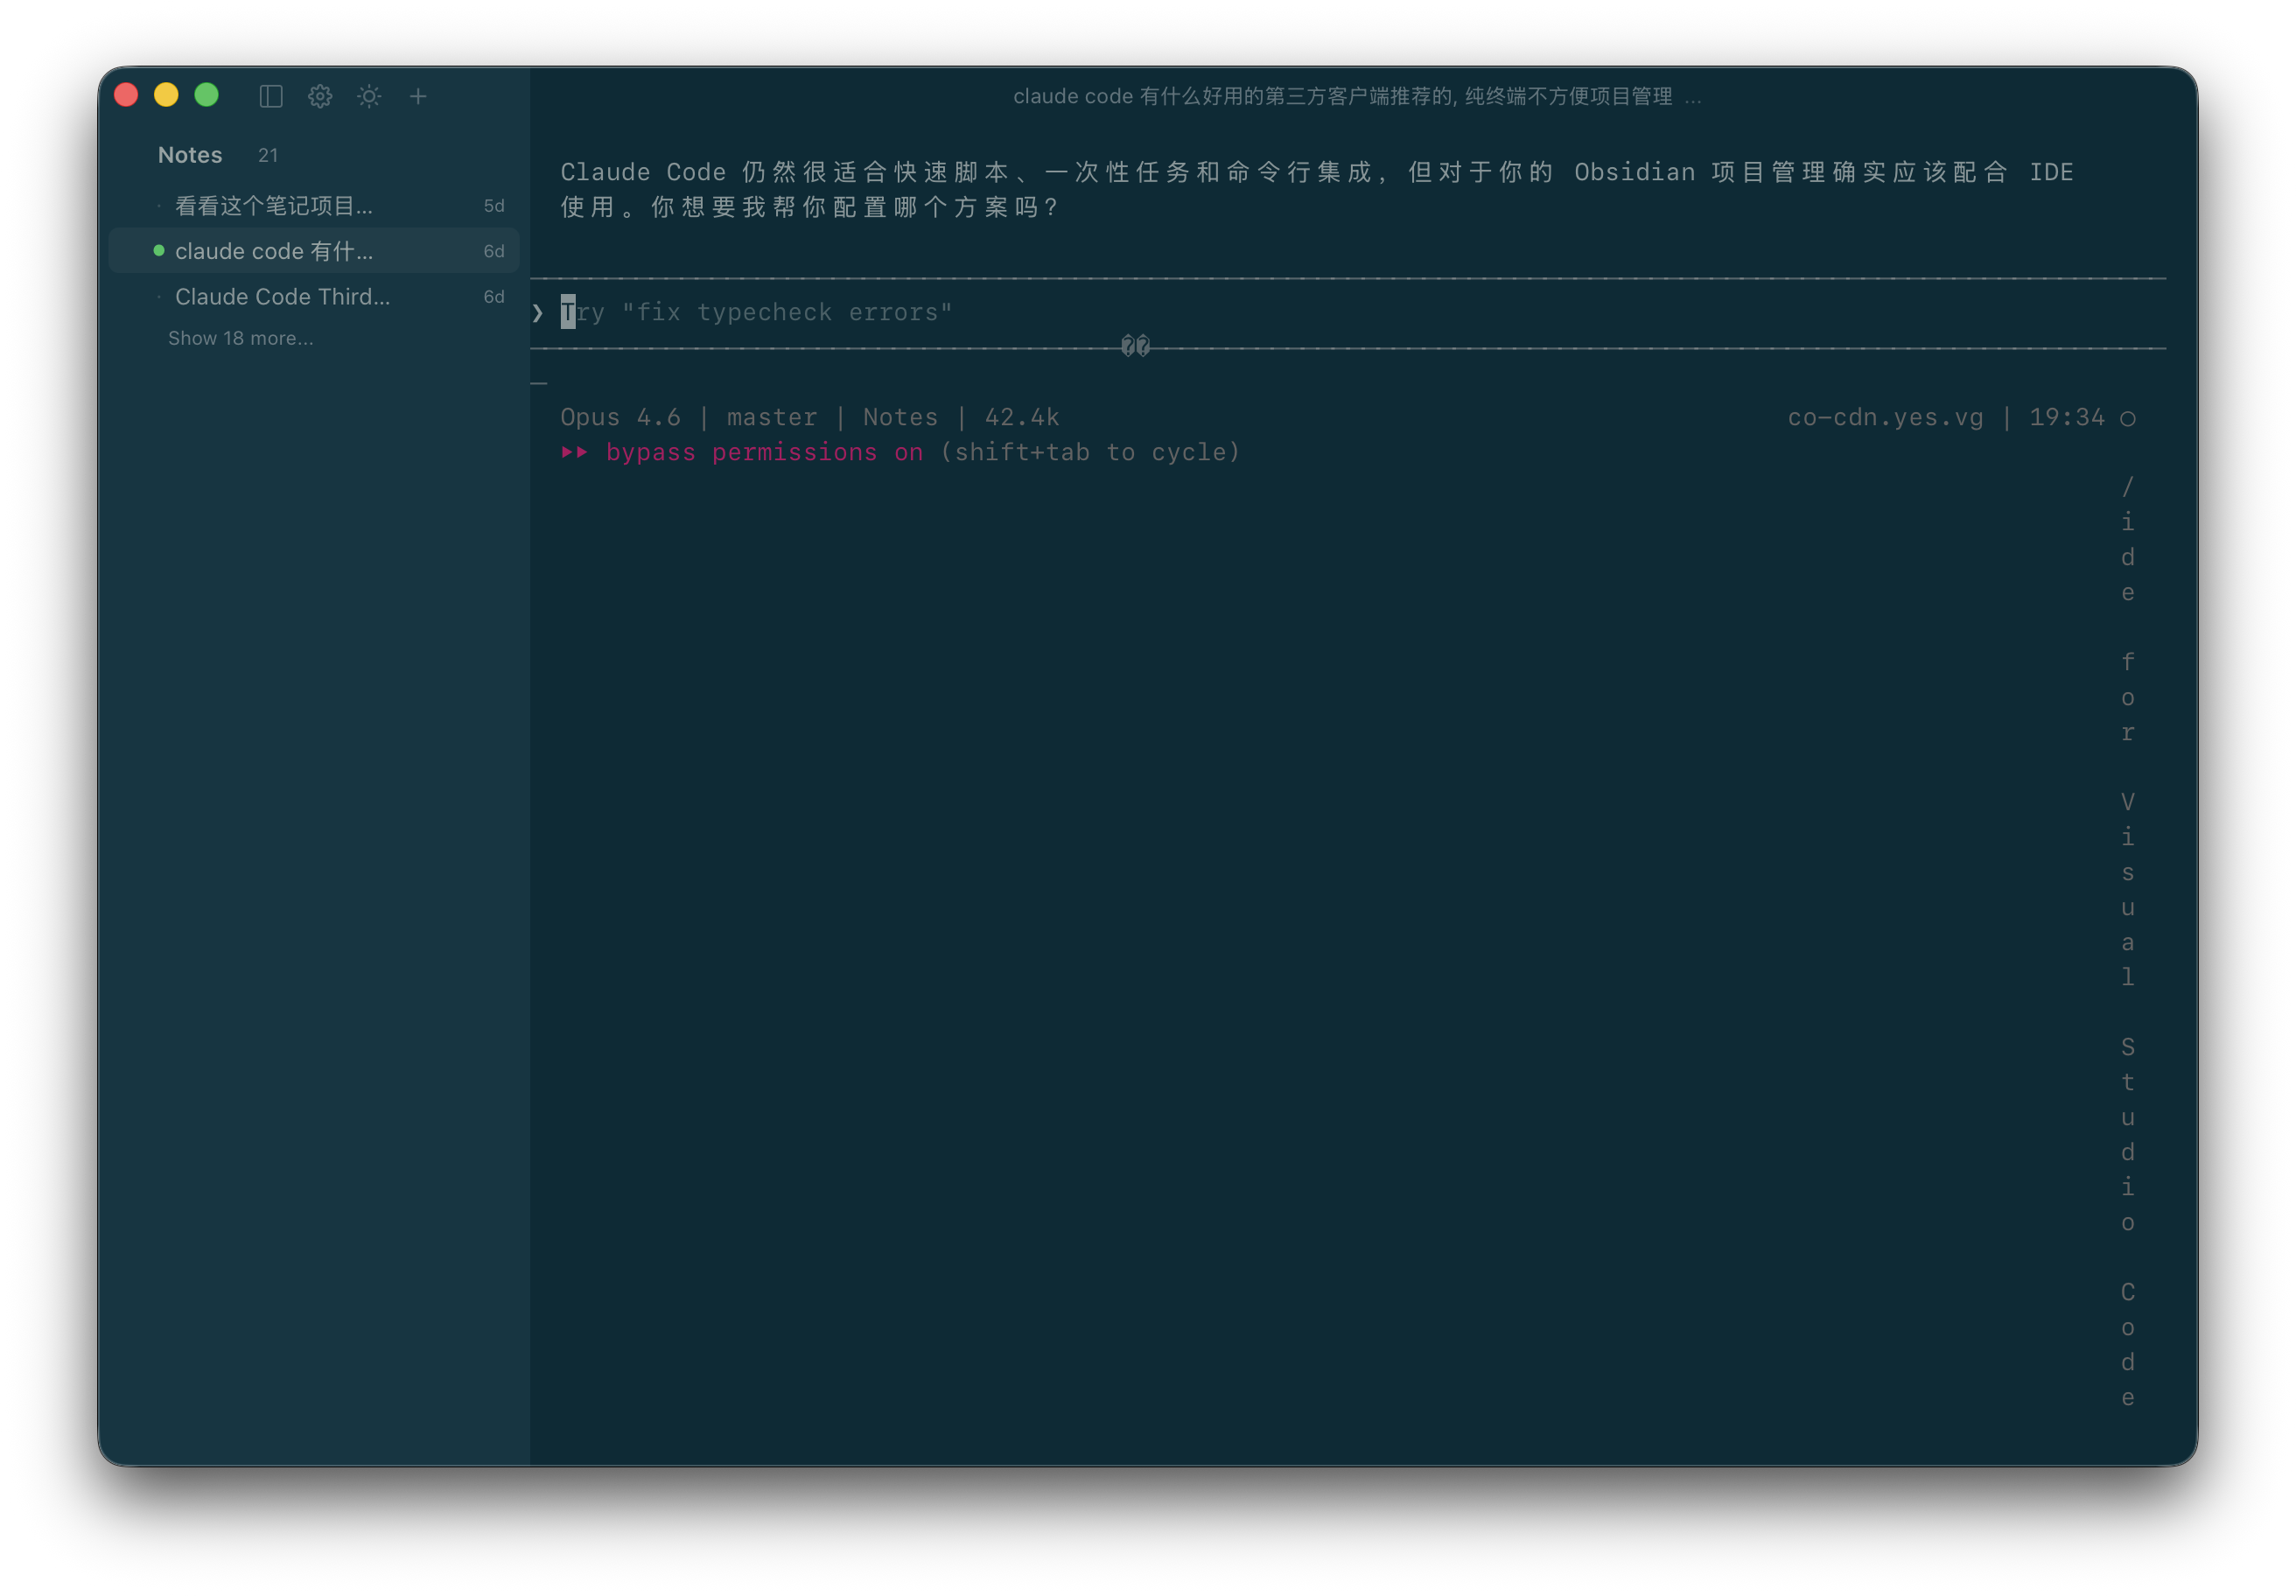Click the '5d' age of 看看这个笔记项目
The width and height of the screenshot is (2296, 1596).
(494, 205)
